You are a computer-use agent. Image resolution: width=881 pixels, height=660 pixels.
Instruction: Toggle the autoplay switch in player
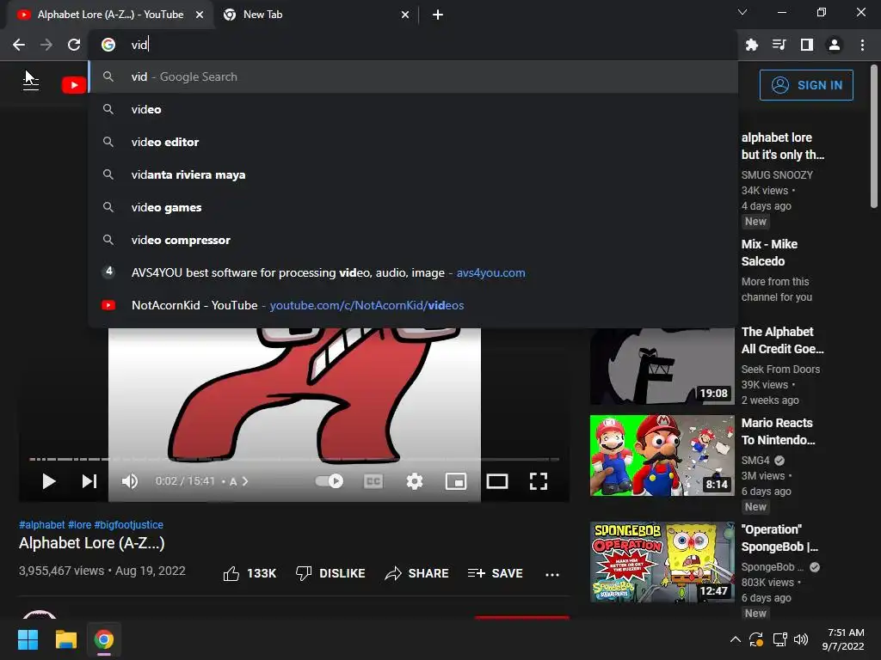pyautogui.click(x=330, y=481)
